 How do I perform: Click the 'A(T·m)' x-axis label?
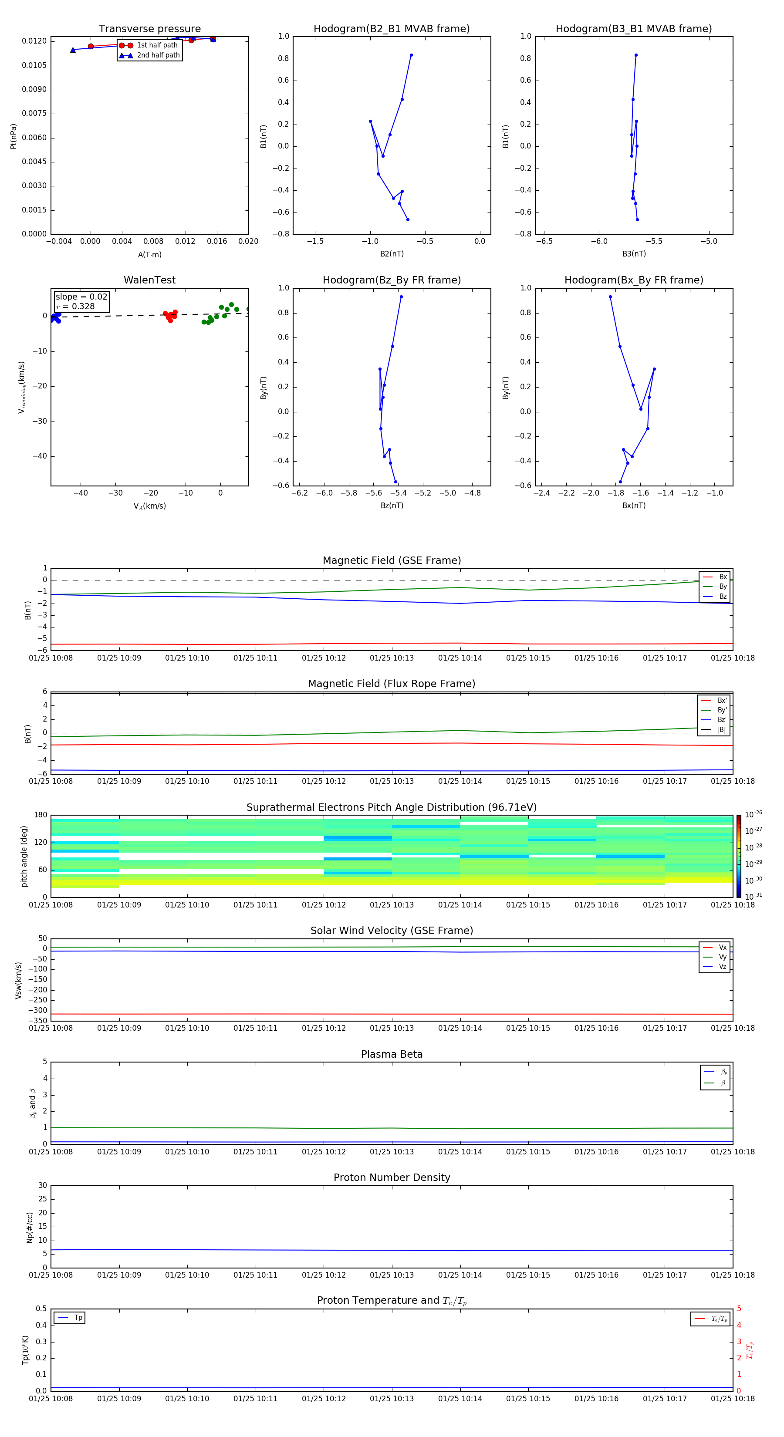[x=149, y=255]
